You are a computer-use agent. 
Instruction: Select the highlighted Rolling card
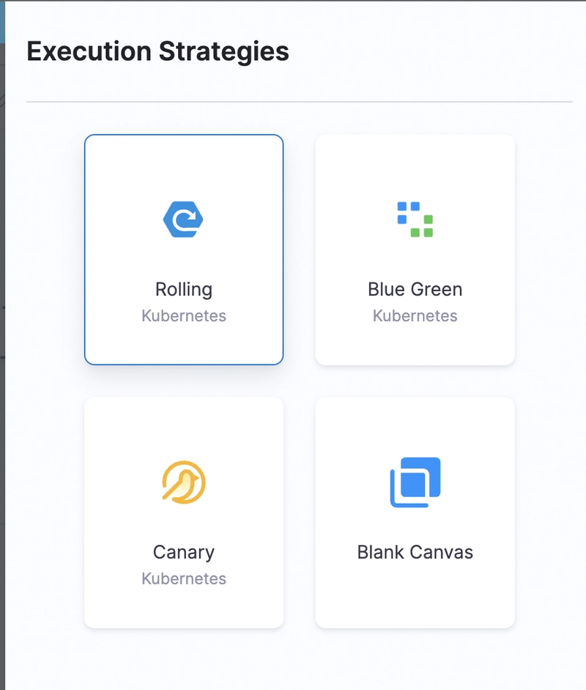(x=184, y=249)
